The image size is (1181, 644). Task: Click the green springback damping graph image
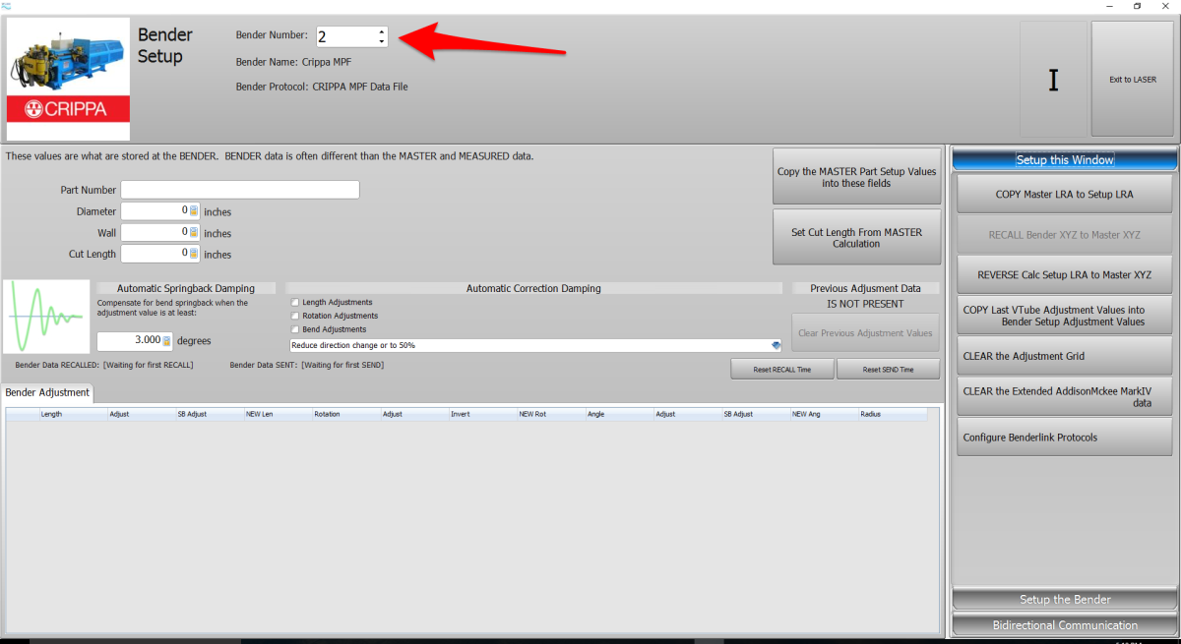click(46, 317)
